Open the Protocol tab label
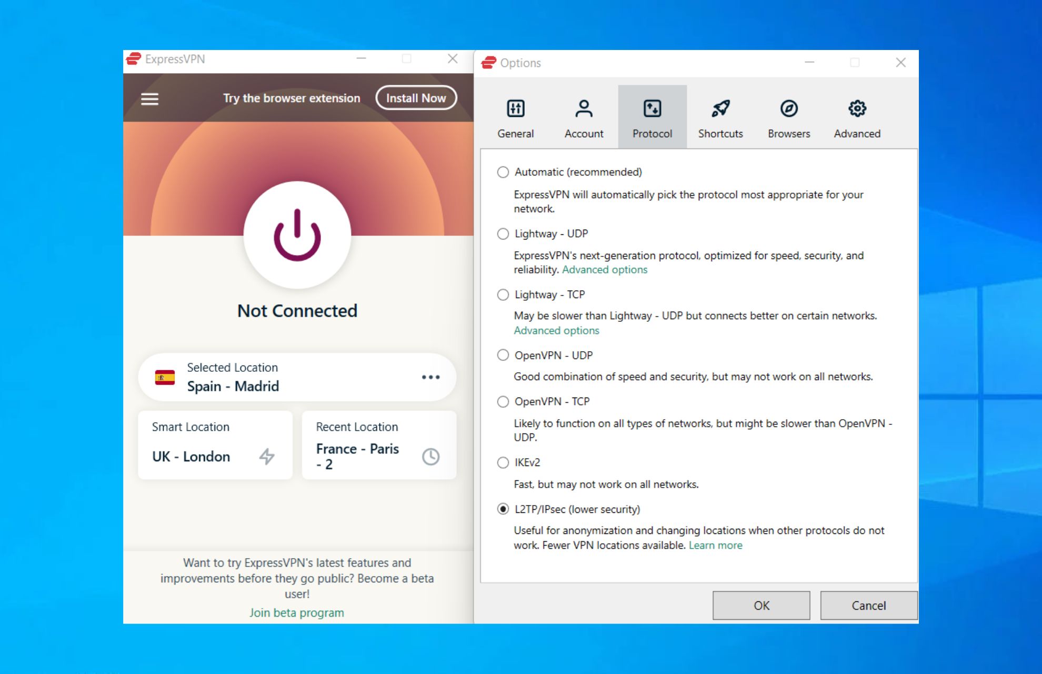 (653, 134)
